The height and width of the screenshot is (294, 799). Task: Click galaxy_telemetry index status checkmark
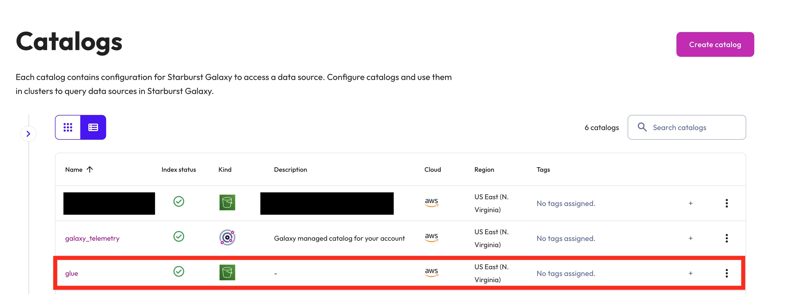[179, 236]
